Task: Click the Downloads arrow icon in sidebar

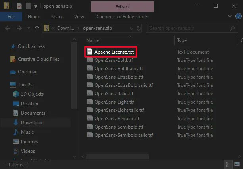Action: 15,122
